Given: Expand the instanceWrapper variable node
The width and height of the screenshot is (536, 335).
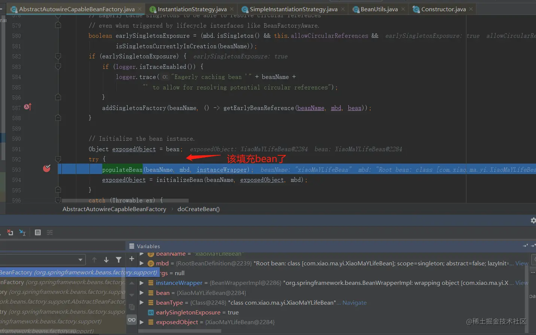Looking at the screenshot, I should point(141,283).
